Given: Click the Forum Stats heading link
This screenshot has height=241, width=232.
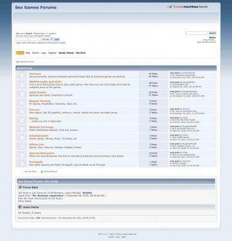Looking at the screenshot, I should pos(30,187).
